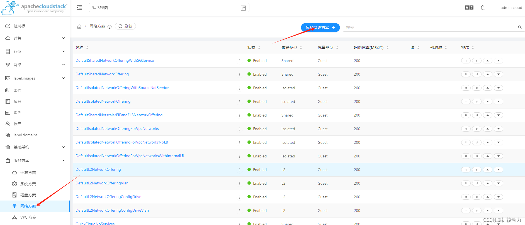525x225 pixels.
Task: Collapse the 服务方案 sidebar menu
Action: [x=35, y=160]
